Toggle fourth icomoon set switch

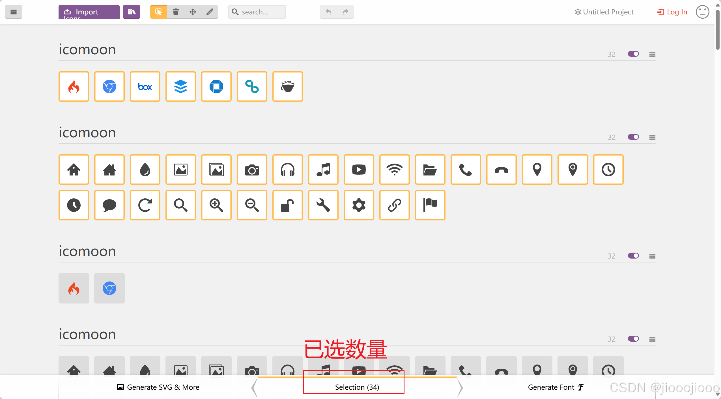[633, 339]
